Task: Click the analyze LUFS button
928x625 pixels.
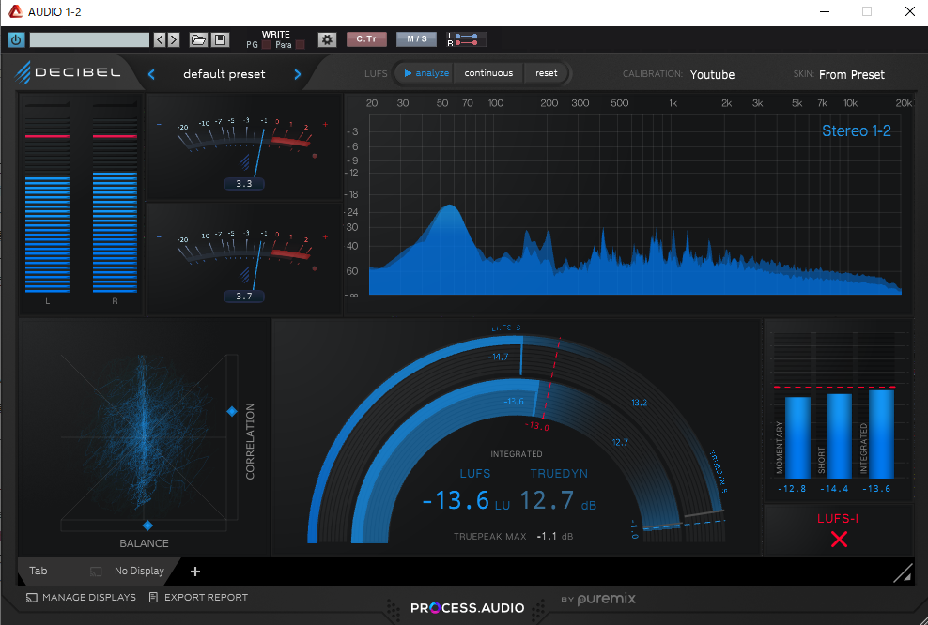Action: tap(426, 73)
